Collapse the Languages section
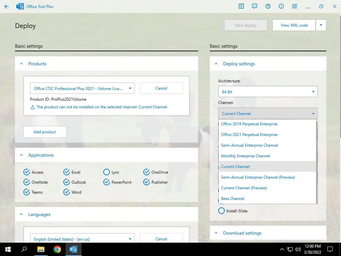Image resolution: width=341 pixels, height=256 pixels. click(21, 214)
